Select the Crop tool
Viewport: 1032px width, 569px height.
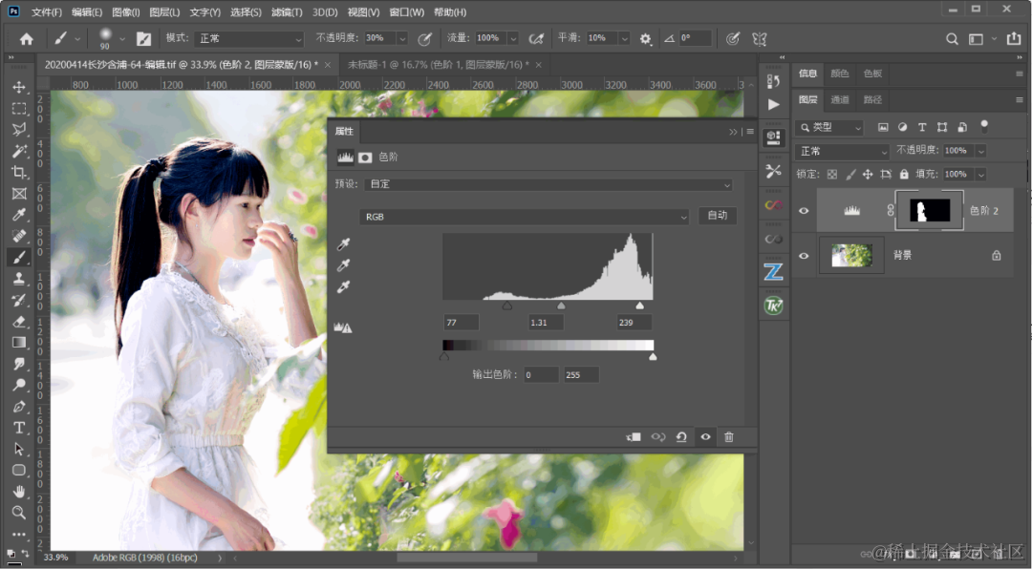click(x=19, y=173)
